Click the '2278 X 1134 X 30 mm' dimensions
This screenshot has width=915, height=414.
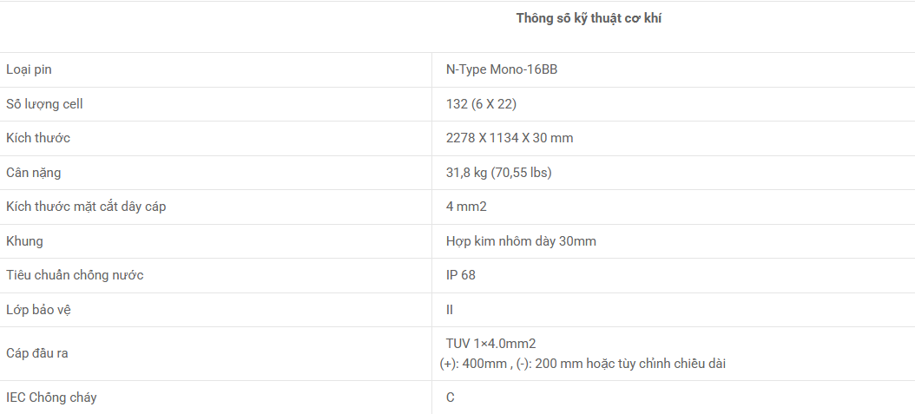click(510, 138)
